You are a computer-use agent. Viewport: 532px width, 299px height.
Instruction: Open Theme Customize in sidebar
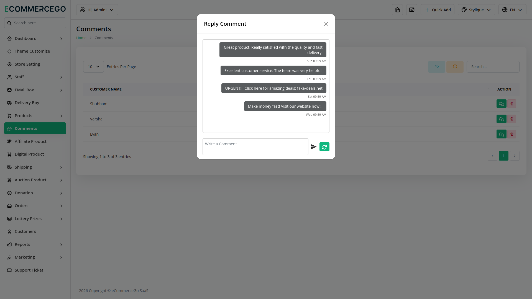[35, 51]
